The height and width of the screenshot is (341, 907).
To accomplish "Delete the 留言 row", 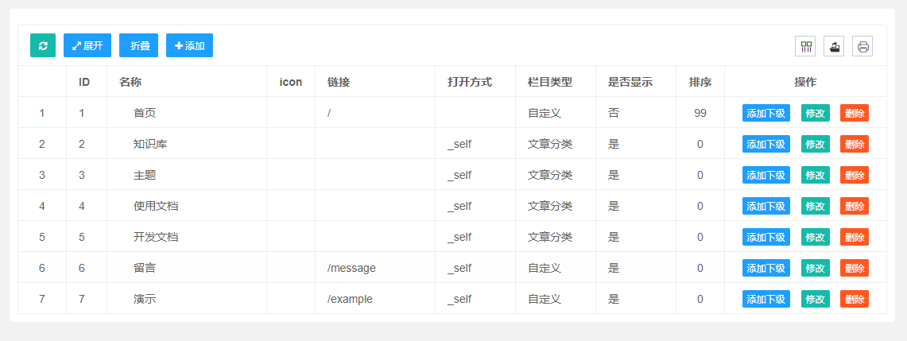I will (855, 268).
